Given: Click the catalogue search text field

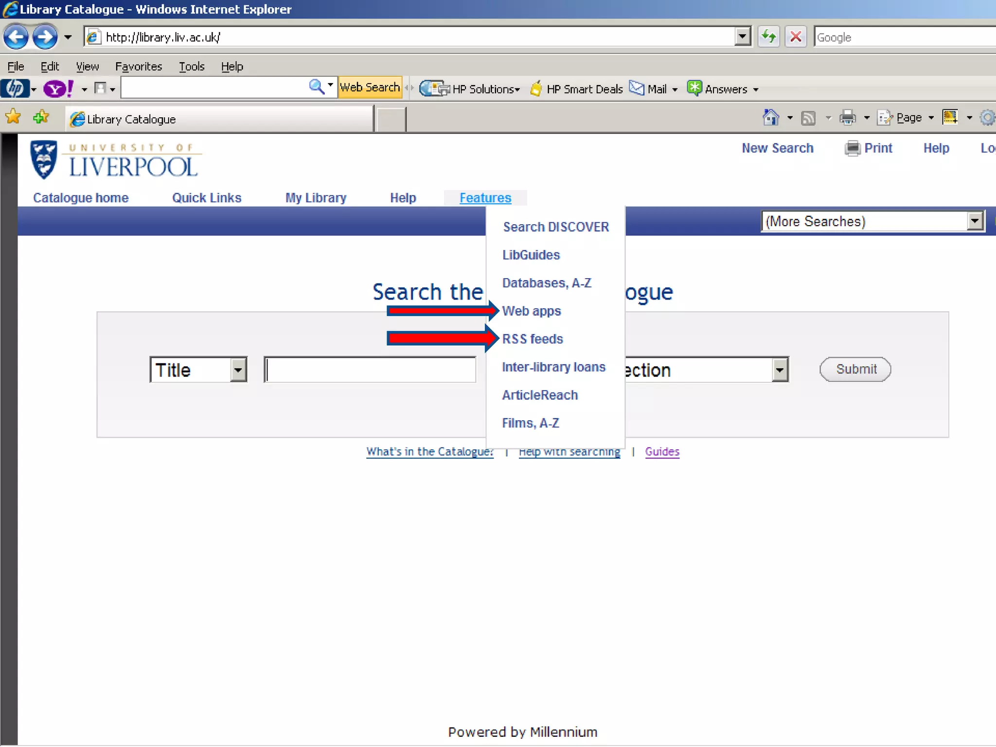Looking at the screenshot, I should pyautogui.click(x=370, y=370).
